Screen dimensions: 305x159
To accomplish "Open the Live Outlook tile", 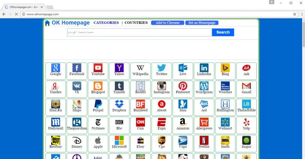I will point(183,71).
